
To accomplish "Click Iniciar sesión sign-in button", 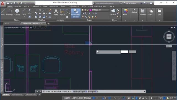I will (x=129, y=3).
